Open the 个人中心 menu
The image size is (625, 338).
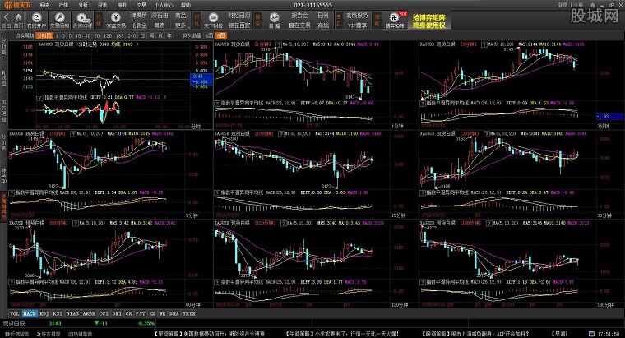(x=164, y=5)
